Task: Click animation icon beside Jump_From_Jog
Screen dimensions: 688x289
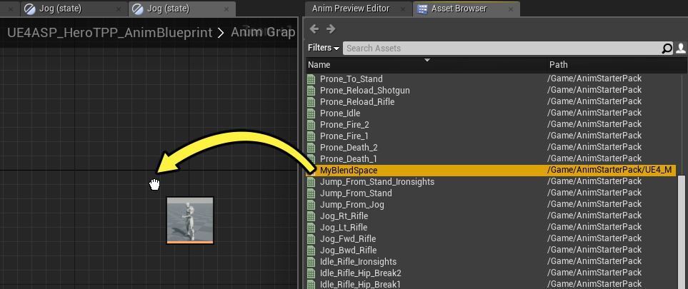Action: 311,204
